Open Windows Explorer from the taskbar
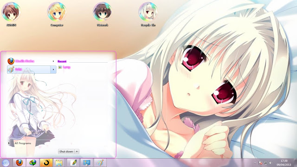The image size is (297, 167). 59,163
